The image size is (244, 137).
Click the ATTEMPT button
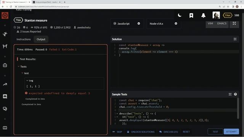231,132
